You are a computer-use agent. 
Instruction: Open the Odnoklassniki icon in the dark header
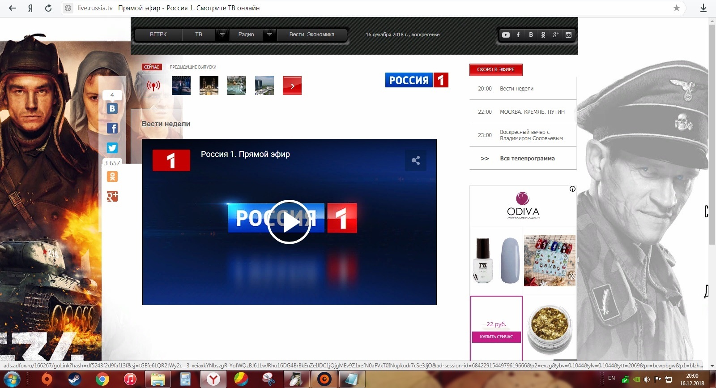543,34
